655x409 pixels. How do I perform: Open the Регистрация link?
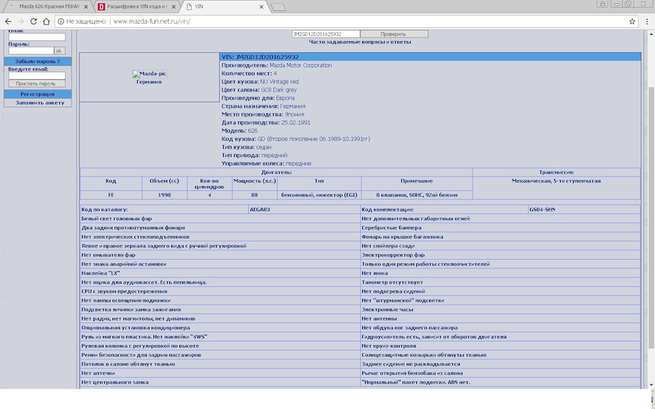point(38,94)
